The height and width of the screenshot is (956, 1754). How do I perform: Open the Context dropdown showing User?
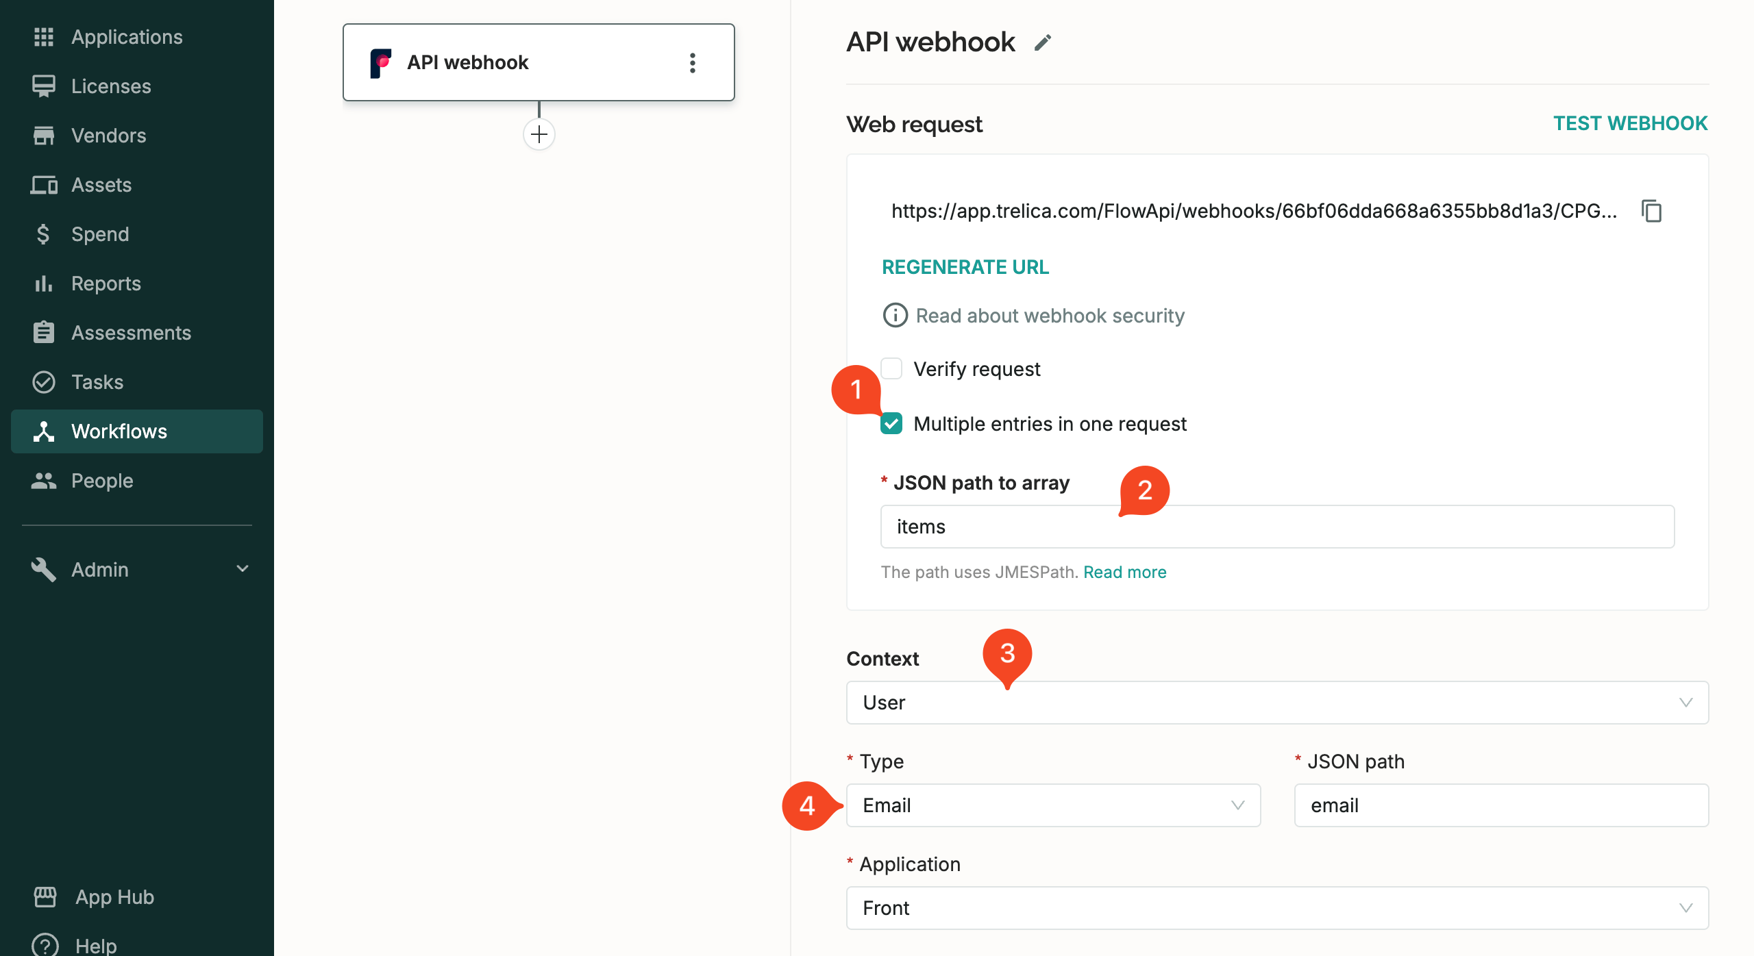point(1277,703)
